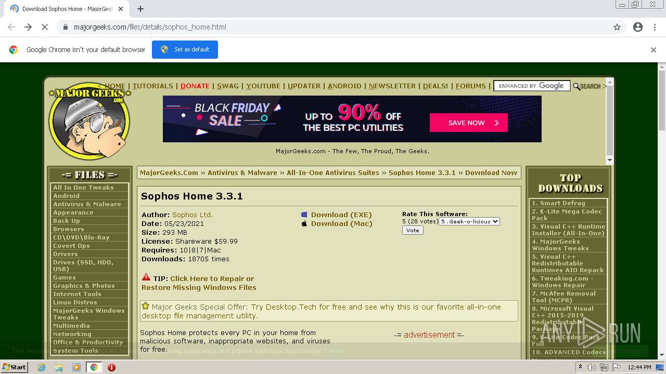Image resolution: width=666 pixels, height=374 pixels.
Task: Click the red Opera taskbar icon
Action: pos(111,367)
